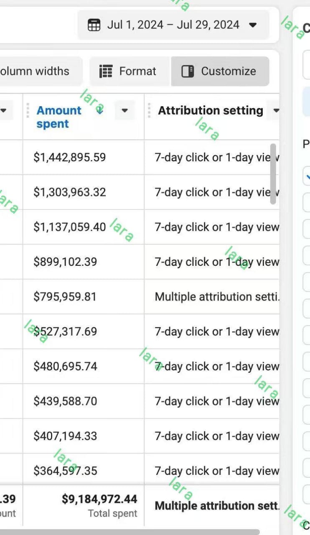Tick the checkbox just below the checked one
The image size is (310, 535).
click(307, 203)
